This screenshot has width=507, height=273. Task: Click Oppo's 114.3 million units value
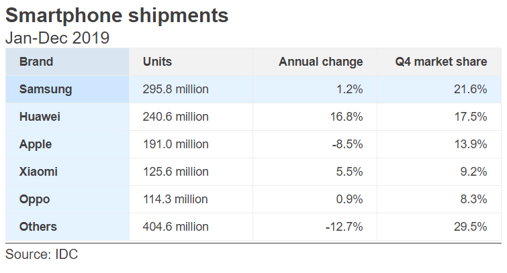[175, 199]
